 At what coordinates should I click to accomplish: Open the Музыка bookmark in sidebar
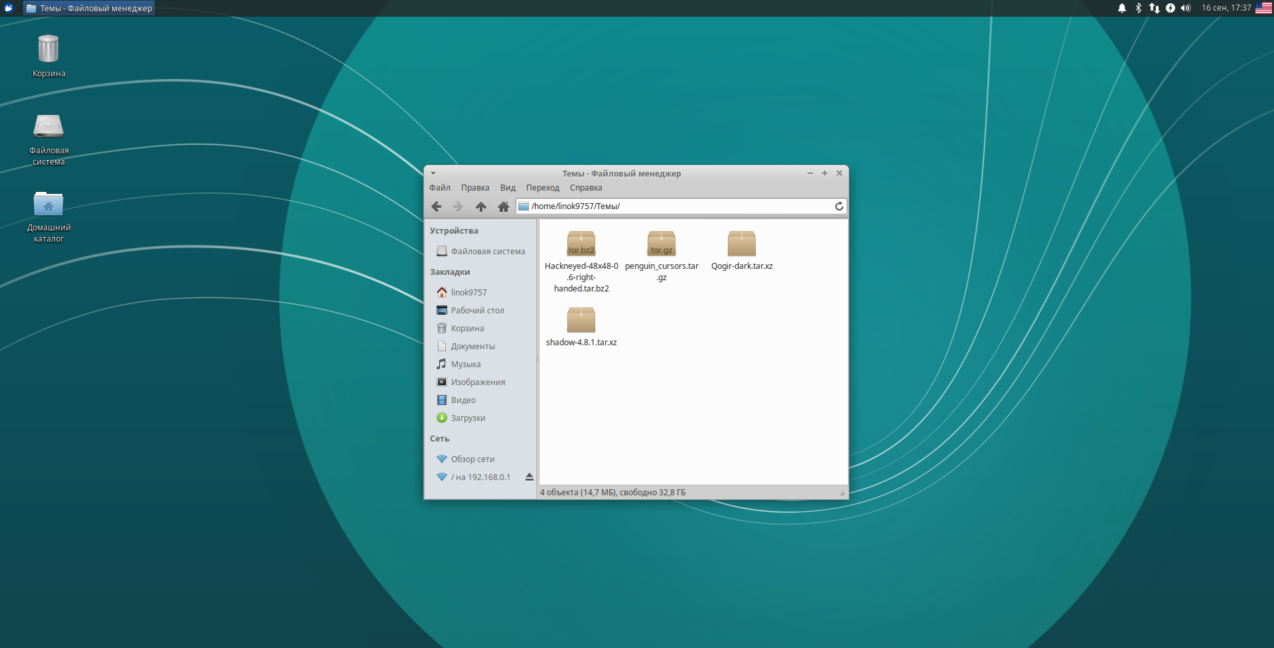(x=466, y=364)
